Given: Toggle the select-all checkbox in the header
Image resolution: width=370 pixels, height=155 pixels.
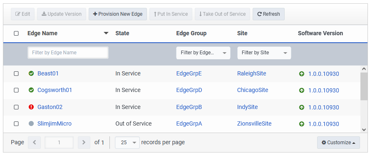Looking at the screenshot, I should coord(16,33).
